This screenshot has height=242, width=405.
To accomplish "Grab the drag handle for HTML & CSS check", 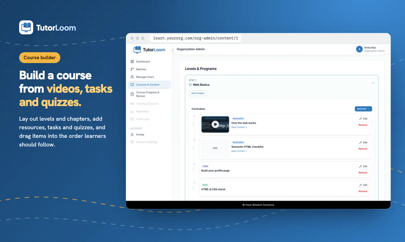I will [x=193, y=188].
